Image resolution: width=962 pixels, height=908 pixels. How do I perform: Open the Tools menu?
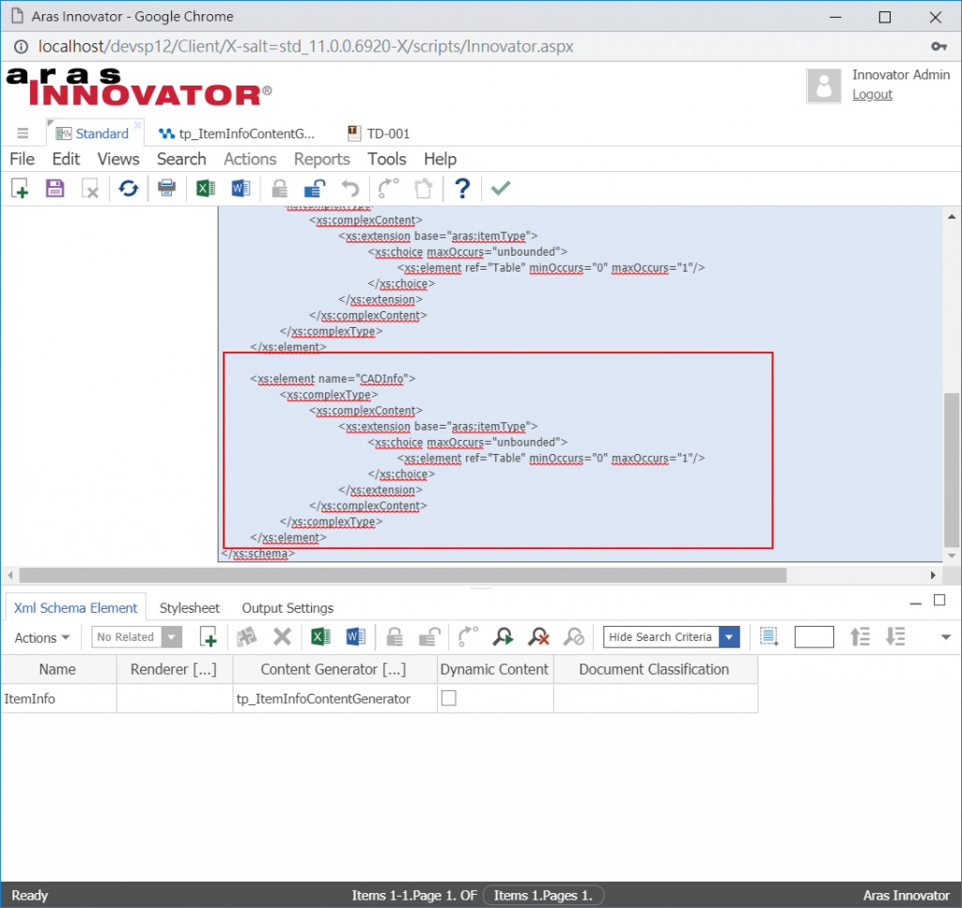(386, 159)
